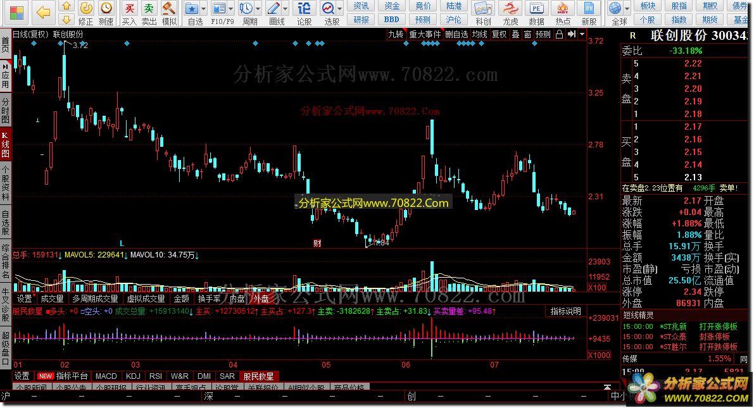Toggle 重大事件 markers on chart
The width and height of the screenshot is (754, 408).
[425, 34]
